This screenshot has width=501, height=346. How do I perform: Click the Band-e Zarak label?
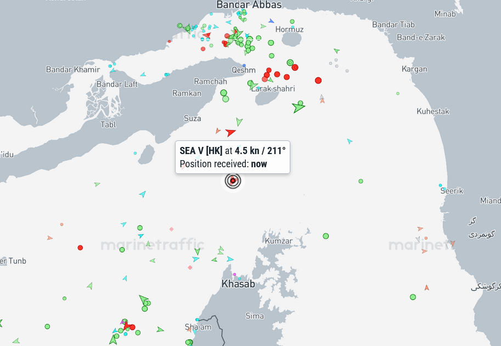[421, 37]
